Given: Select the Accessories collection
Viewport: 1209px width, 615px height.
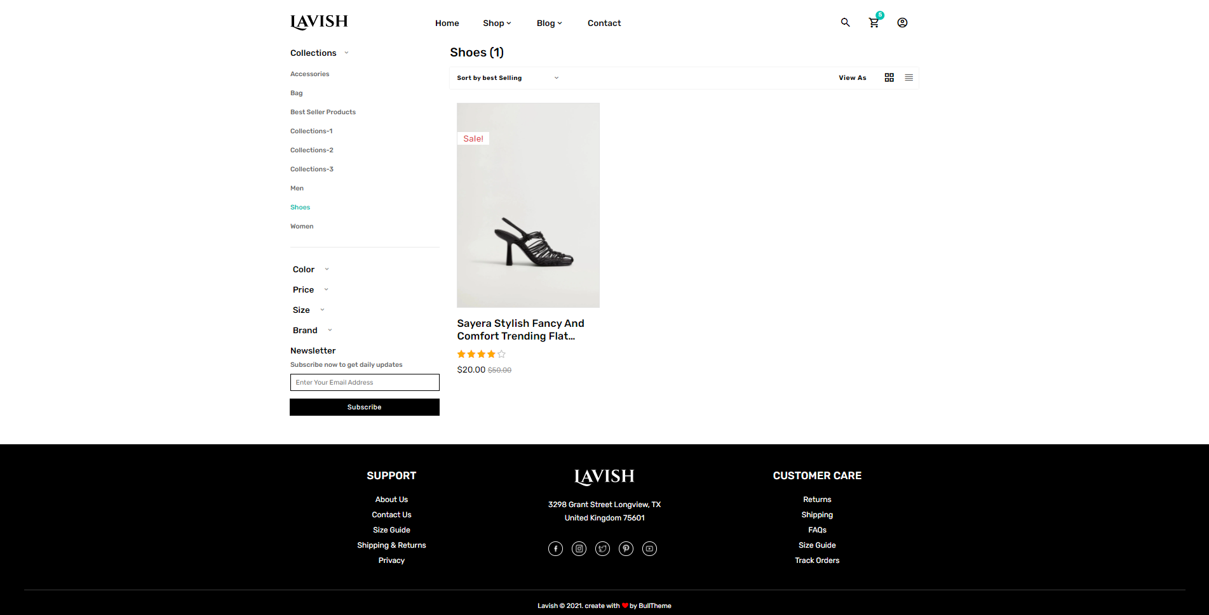Looking at the screenshot, I should (x=310, y=74).
